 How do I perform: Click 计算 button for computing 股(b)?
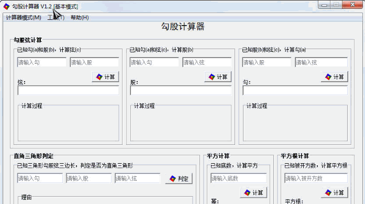point(218,77)
